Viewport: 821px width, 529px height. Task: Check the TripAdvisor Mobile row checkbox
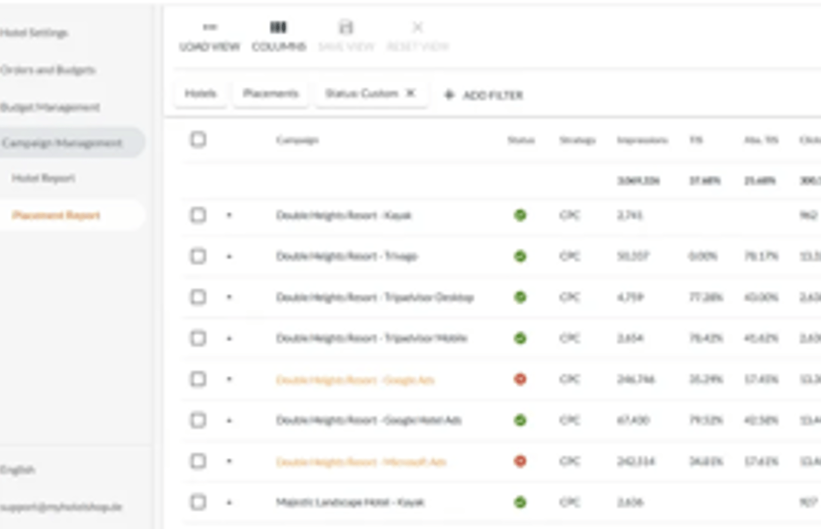[198, 338]
